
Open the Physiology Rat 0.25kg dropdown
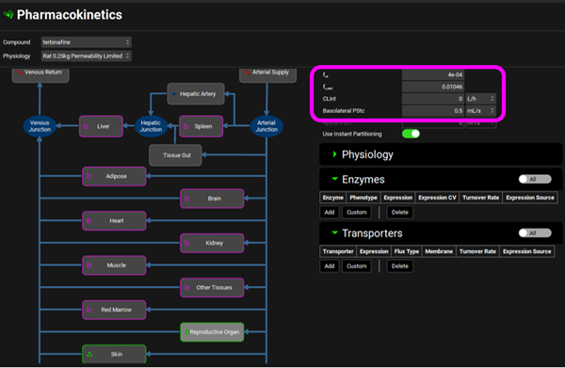pos(86,56)
